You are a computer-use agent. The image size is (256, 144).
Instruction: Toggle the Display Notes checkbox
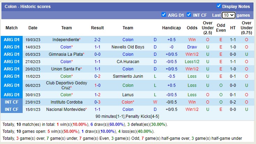(219, 6)
